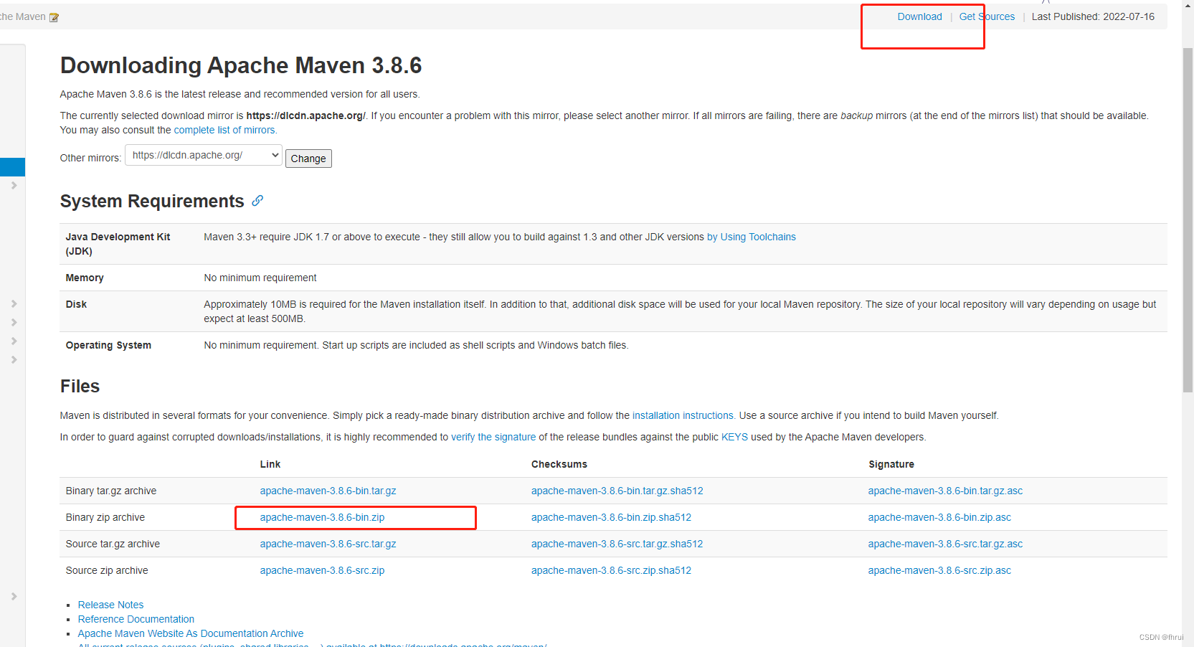Open Apache Maven Website As Documentation Archive link
Screen dimensions: 1194x647
coord(190,633)
